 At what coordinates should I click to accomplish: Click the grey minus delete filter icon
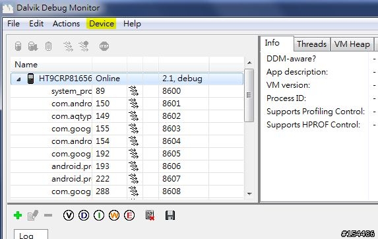tap(48, 215)
